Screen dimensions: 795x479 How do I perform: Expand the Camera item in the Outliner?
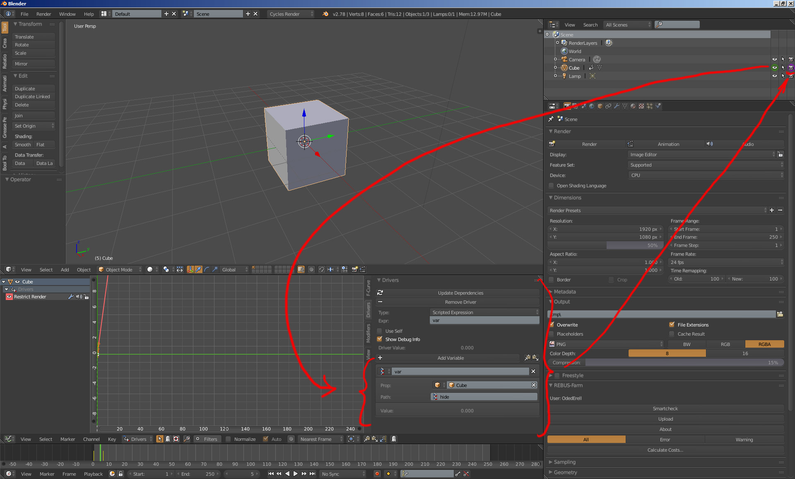click(556, 59)
